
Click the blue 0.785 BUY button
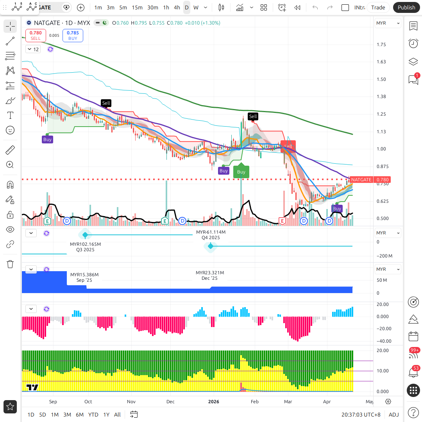pyautogui.click(x=73, y=36)
